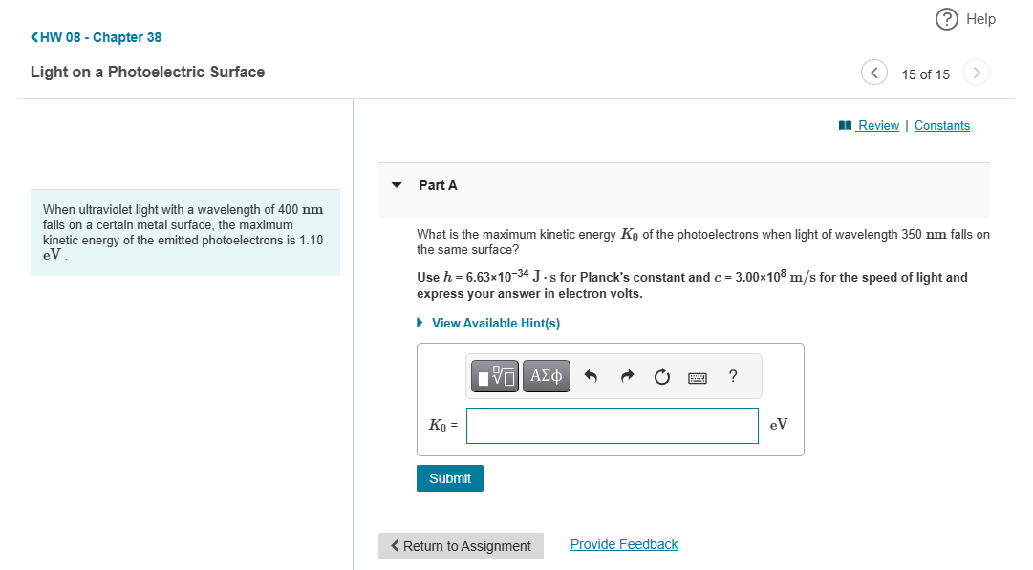Screen dimensions: 1033x570
Task: Collapse the Part A section
Action: coord(397,186)
